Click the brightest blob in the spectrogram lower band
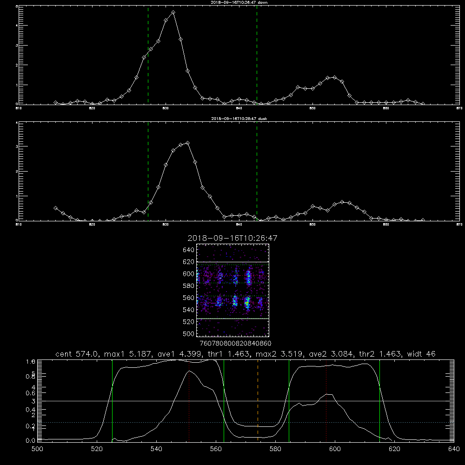465x465 pixels. 247,303
